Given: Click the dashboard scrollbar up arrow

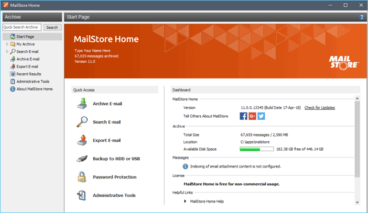Looking at the screenshot, I should [x=357, y=98].
